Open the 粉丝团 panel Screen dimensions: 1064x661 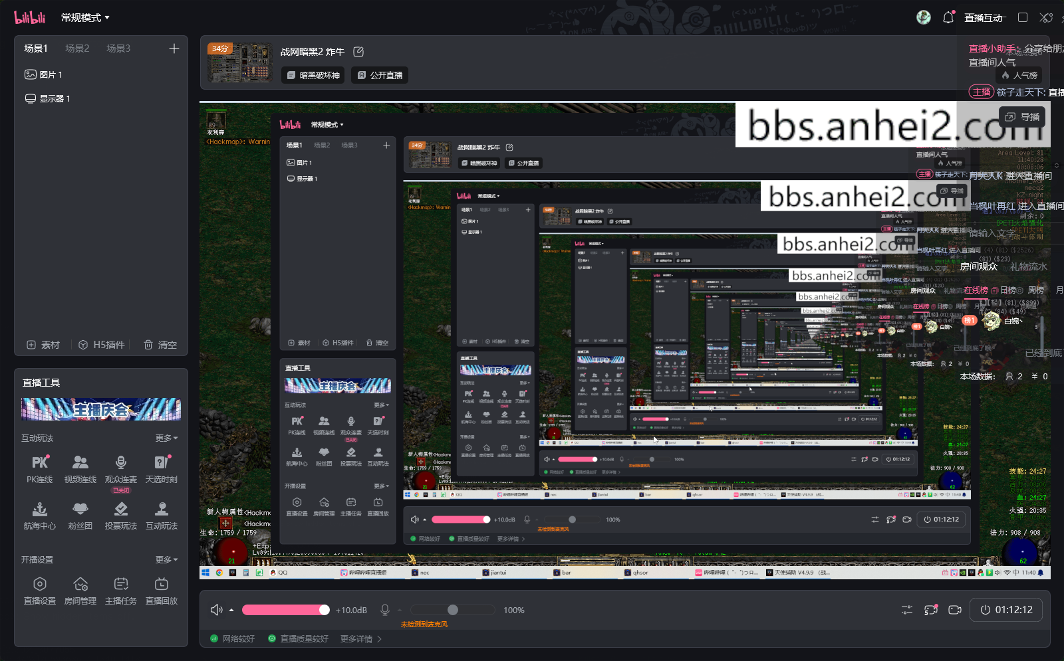point(80,516)
